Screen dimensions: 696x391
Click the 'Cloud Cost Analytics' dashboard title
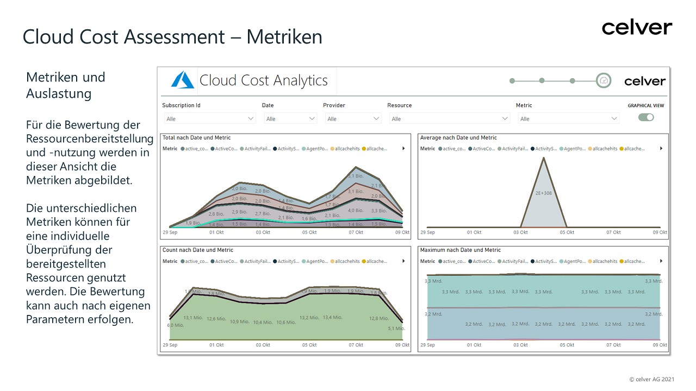(264, 81)
